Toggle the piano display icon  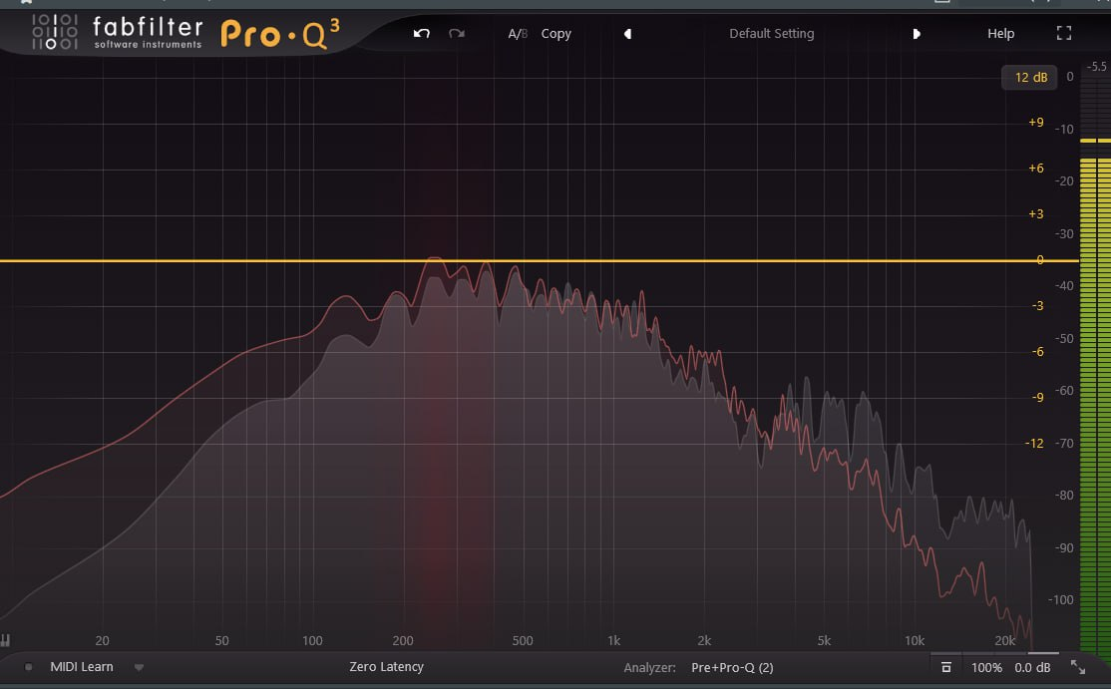(x=6, y=641)
